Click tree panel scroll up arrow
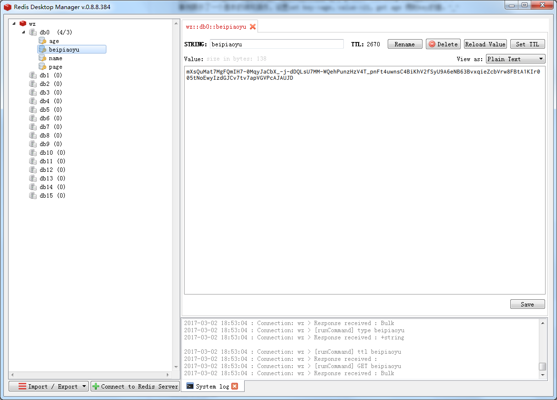The image size is (557, 400). [x=176, y=23]
